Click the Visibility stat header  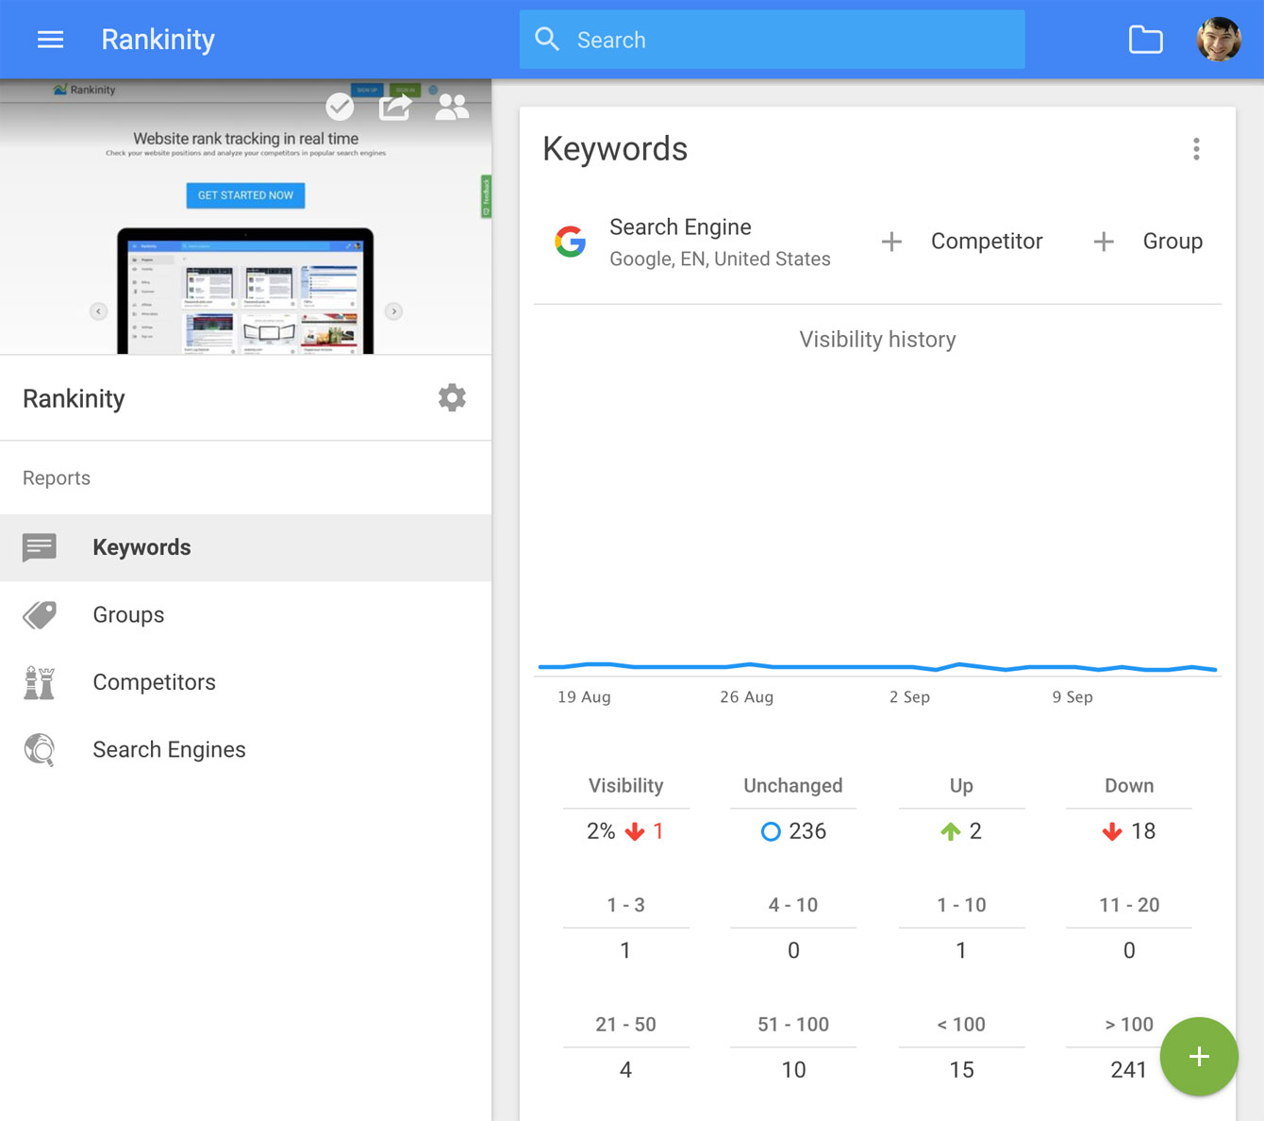coord(625,786)
